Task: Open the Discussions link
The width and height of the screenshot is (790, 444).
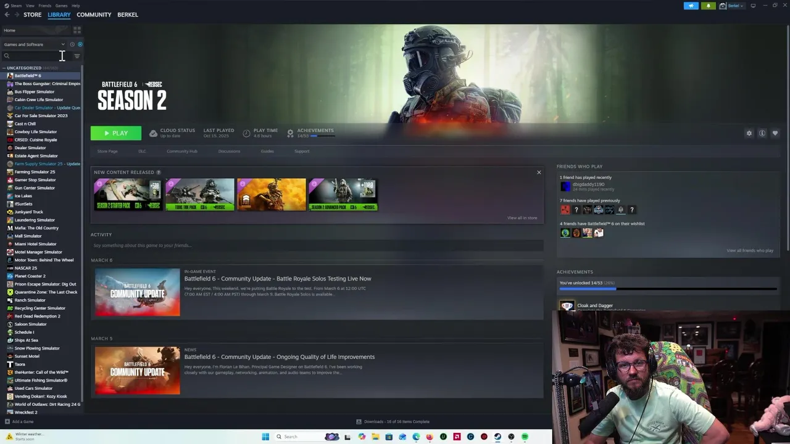Action: tap(229, 151)
